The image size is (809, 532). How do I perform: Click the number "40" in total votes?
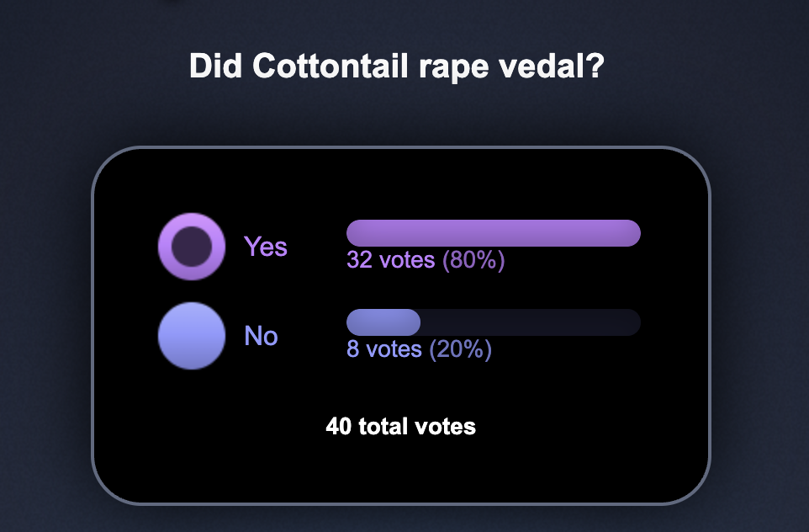339,427
